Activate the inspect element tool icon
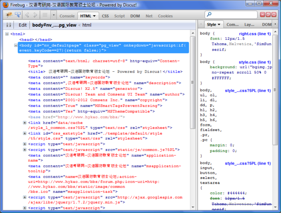The height and width of the screenshot is (213, 281). tap(18, 15)
